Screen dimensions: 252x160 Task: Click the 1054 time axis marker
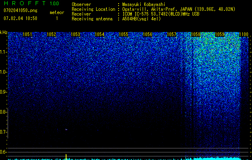(x=99, y=34)
